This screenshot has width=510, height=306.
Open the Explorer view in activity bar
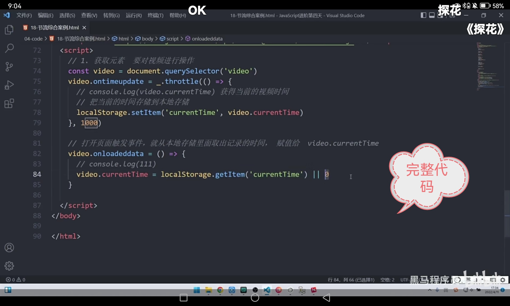[x=9, y=30]
